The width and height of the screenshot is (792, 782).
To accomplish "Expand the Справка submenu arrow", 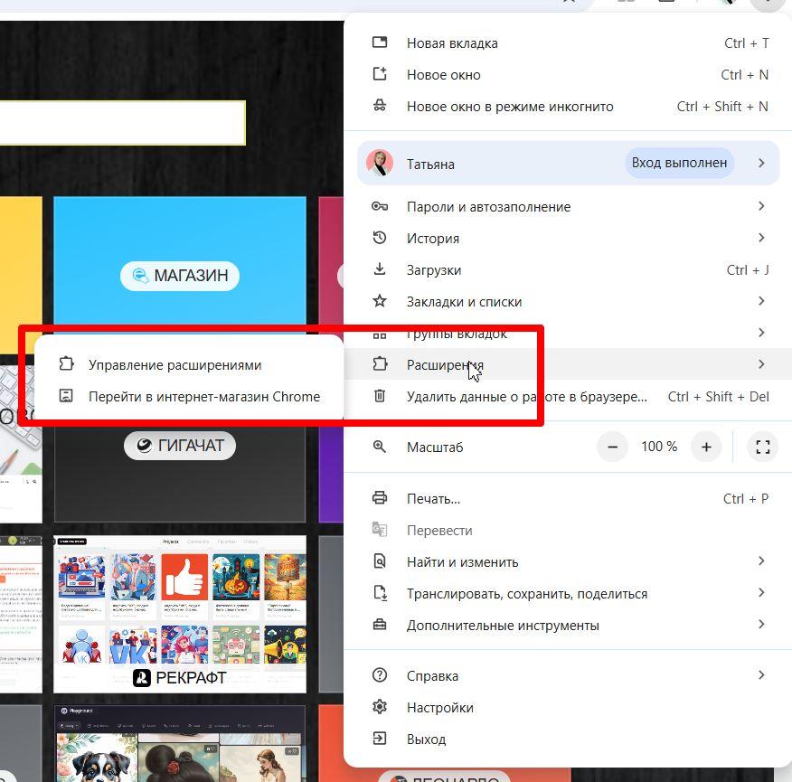I will 761,675.
